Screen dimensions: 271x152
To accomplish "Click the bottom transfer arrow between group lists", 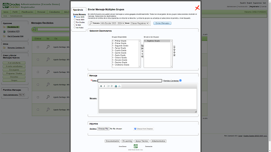I will (142, 57).
